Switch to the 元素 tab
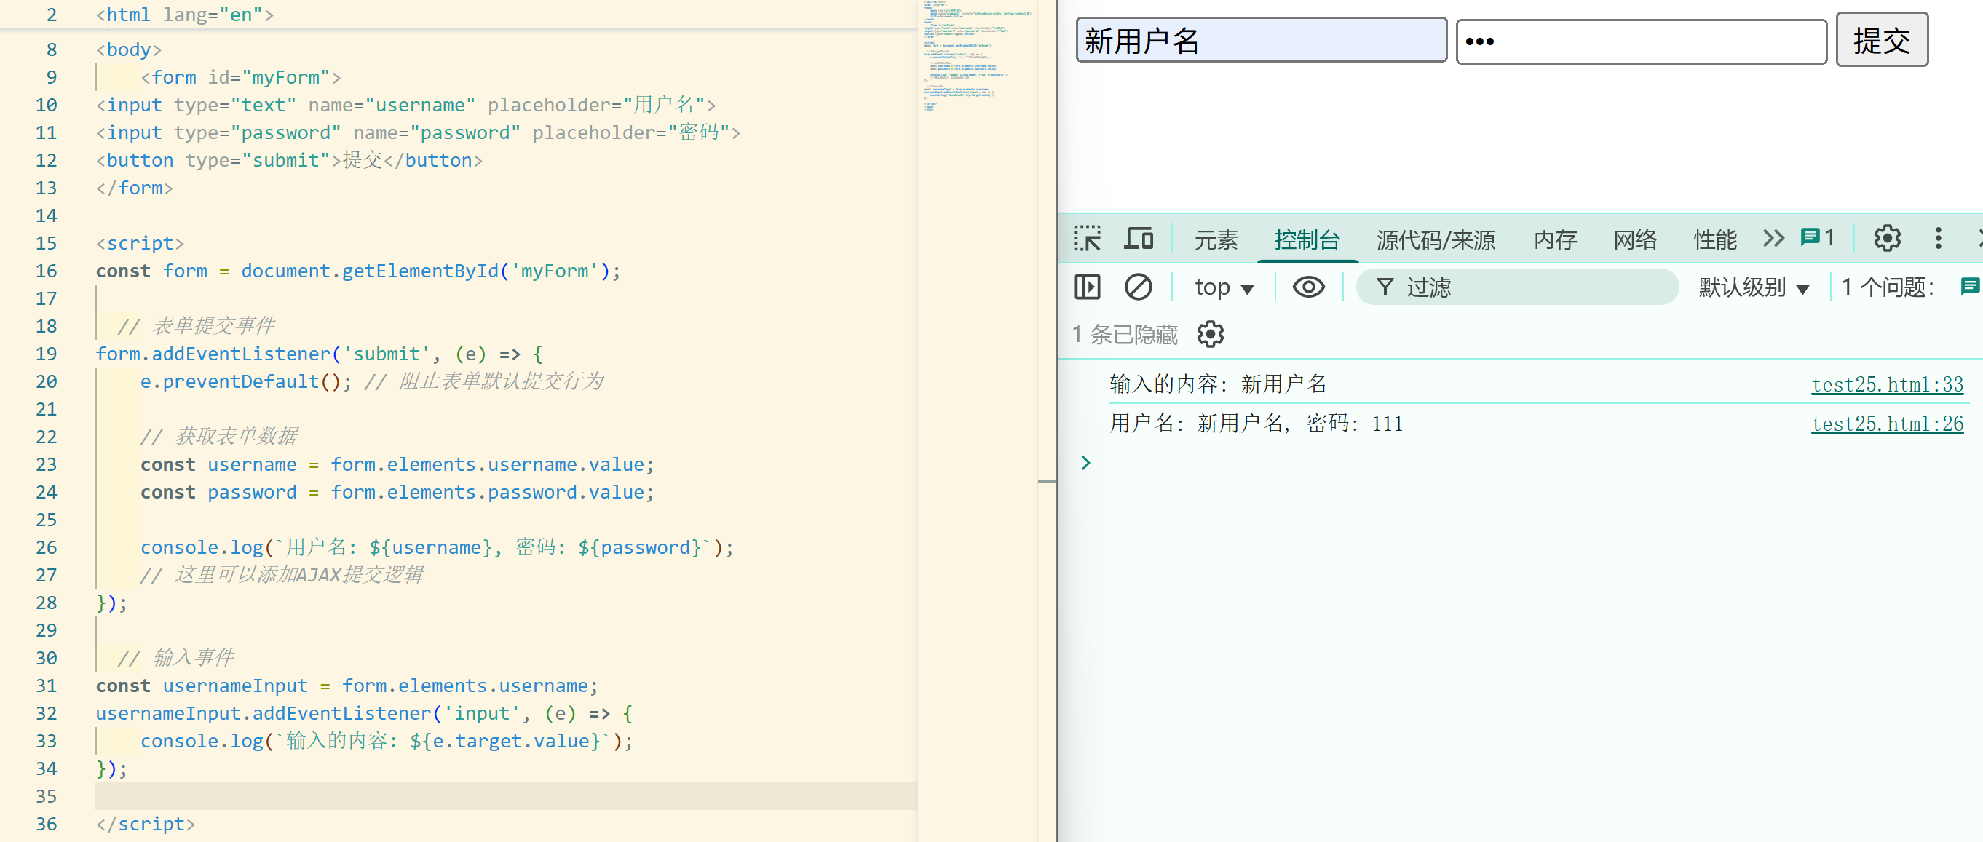The image size is (1983, 842). click(1216, 240)
